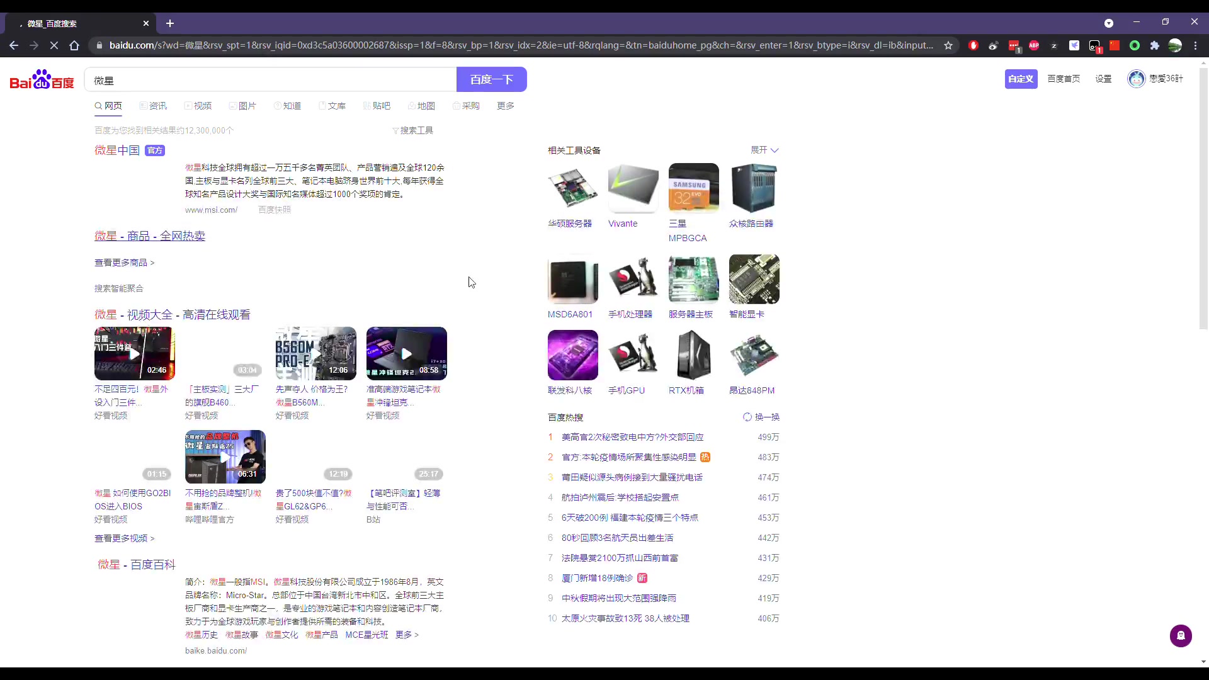The height and width of the screenshot is (680, 1209).
Task: Open a new browser tab
Action: click(170, 23)
